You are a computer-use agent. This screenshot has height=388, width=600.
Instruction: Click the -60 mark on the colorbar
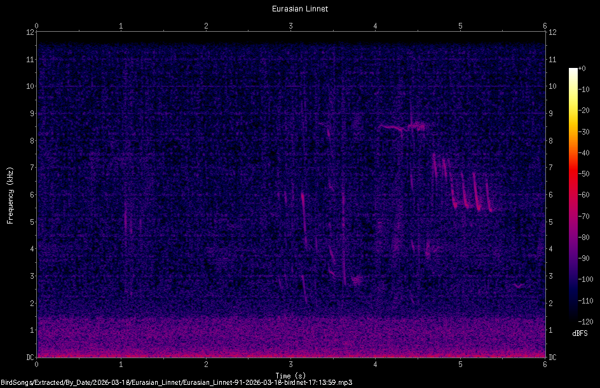(x=585, y=196)
